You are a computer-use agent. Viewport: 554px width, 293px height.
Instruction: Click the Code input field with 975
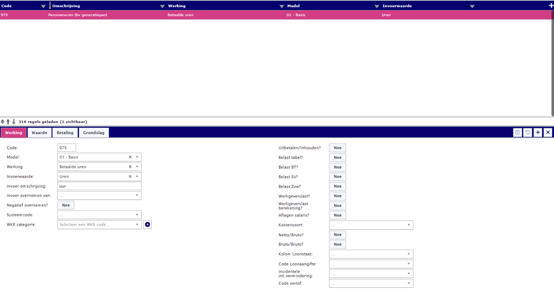(67, 148)
